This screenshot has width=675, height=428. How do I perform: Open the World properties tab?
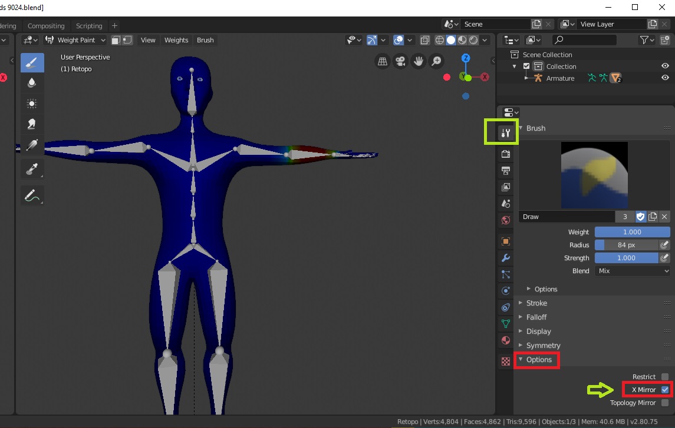(505, 220)
